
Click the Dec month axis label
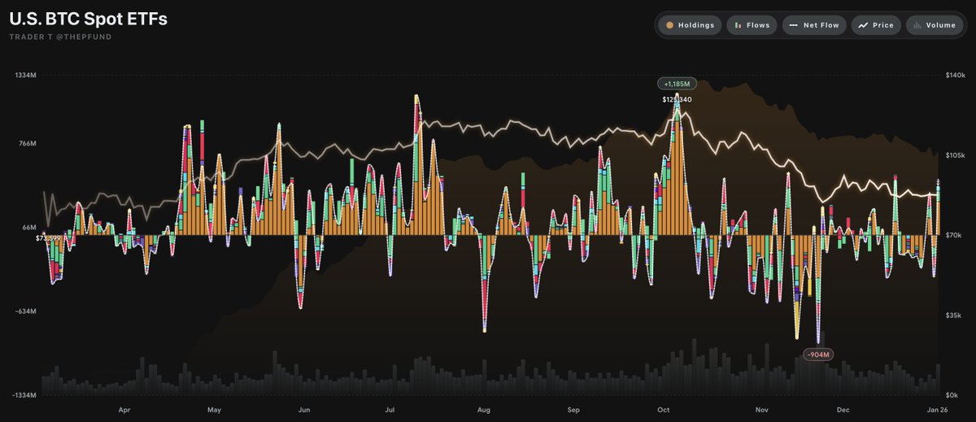coord(843,411)
